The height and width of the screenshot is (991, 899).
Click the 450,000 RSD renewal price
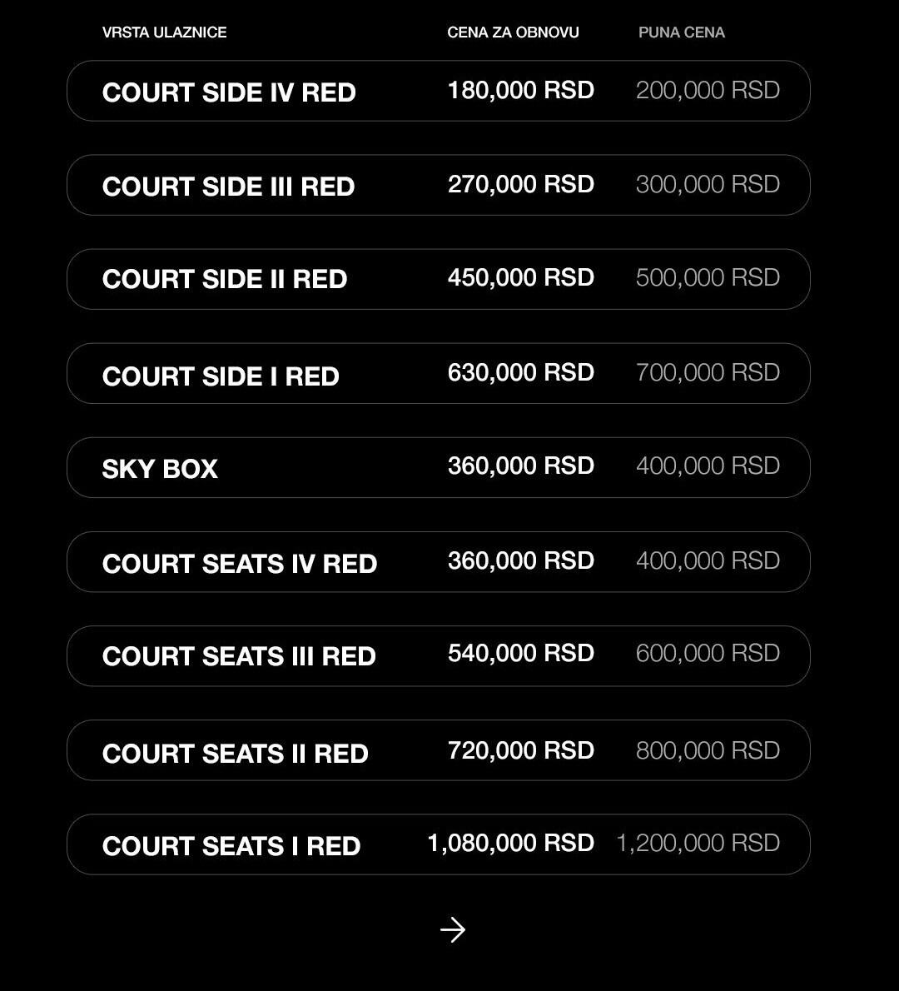point(520,277)
